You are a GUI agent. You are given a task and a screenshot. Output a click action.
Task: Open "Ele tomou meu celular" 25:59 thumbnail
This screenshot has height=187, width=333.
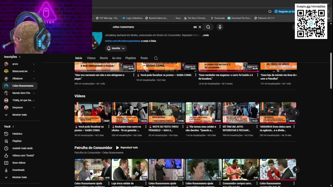[204, 112]
